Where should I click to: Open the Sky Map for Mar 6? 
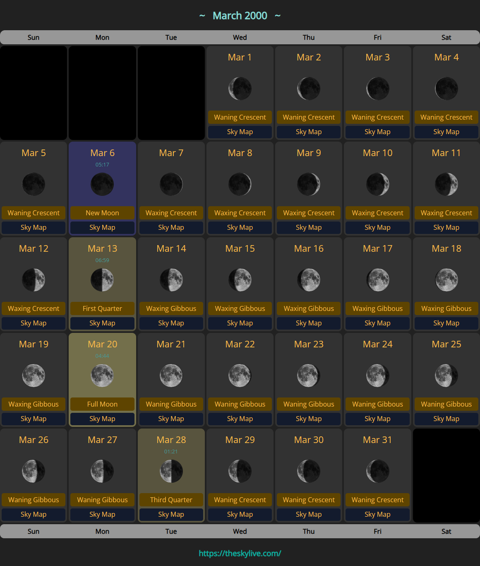tap(102, 227)
